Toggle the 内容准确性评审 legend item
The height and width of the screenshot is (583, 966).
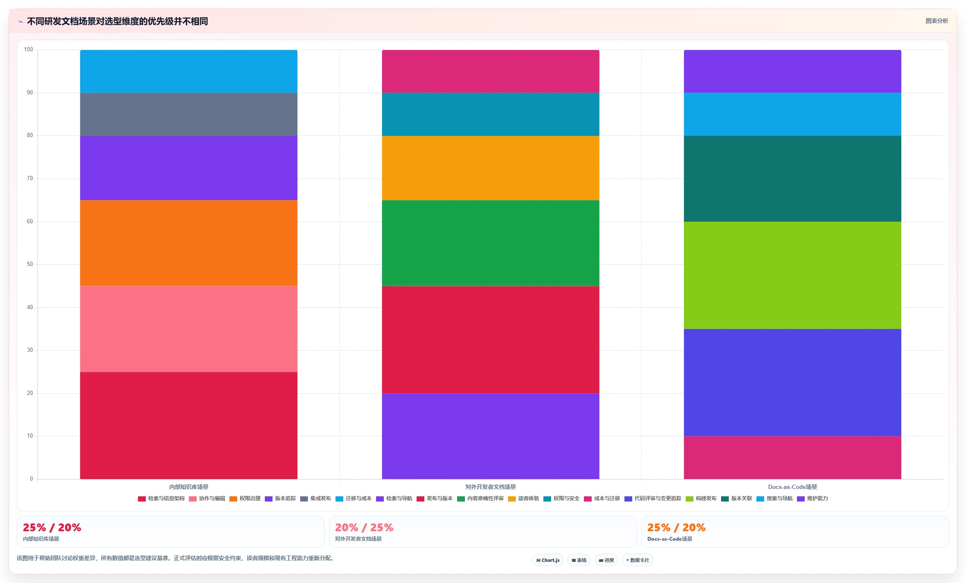coord(480,498)
